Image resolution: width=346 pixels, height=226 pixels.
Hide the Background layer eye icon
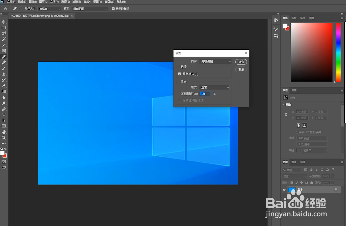(284, 190)
